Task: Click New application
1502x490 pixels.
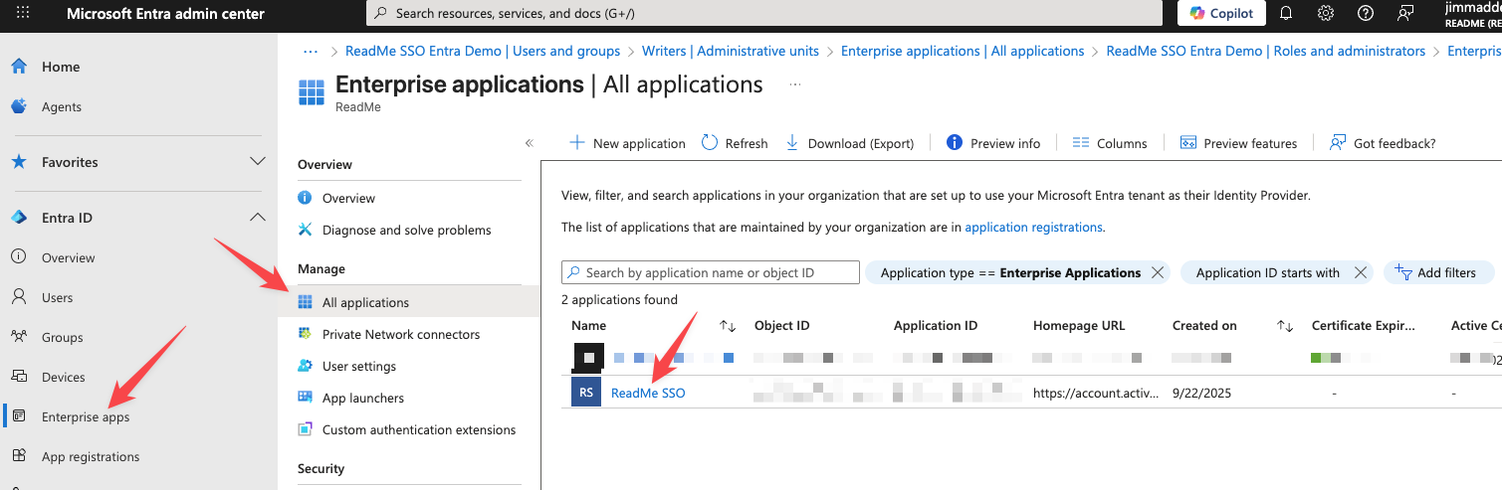Action: (x=627, y=143)
